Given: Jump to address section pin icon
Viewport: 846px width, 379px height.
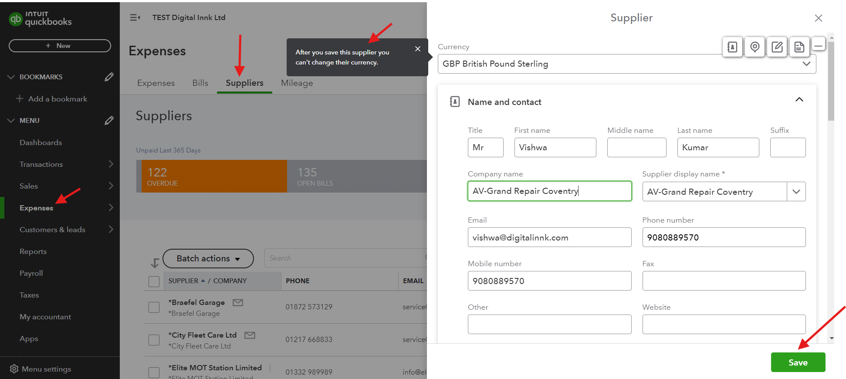Looking at the screenshot, I should (x=755, y=47).
